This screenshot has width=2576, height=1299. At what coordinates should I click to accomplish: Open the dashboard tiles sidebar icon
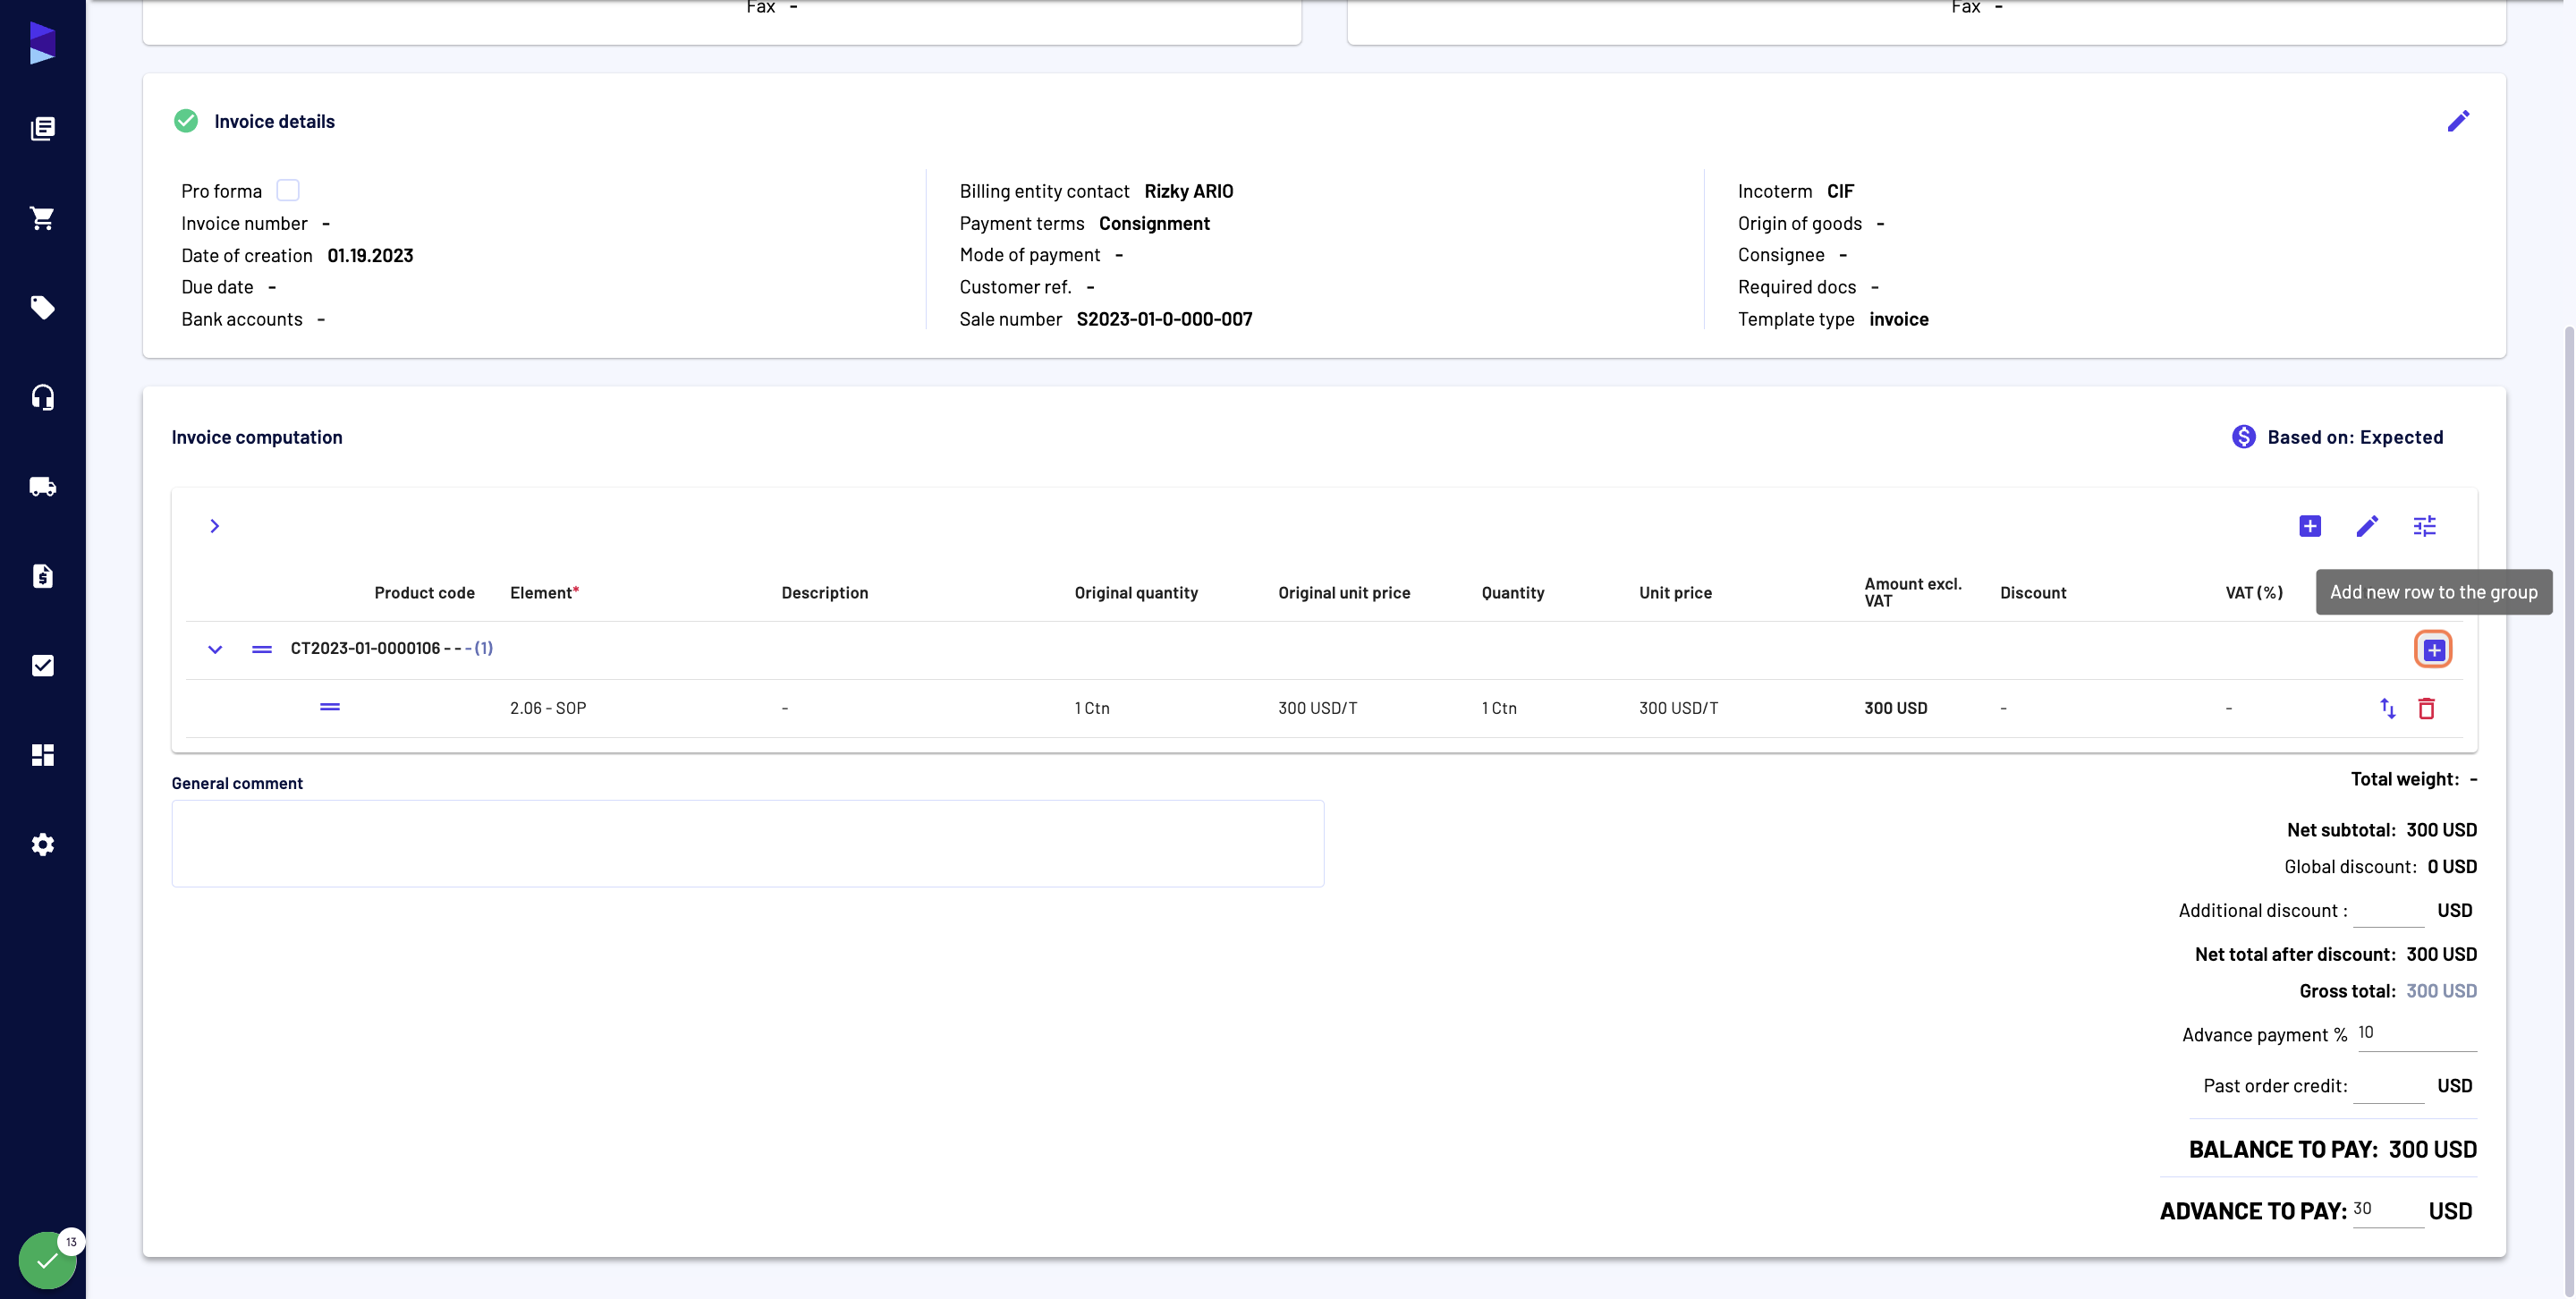(42, 755)
